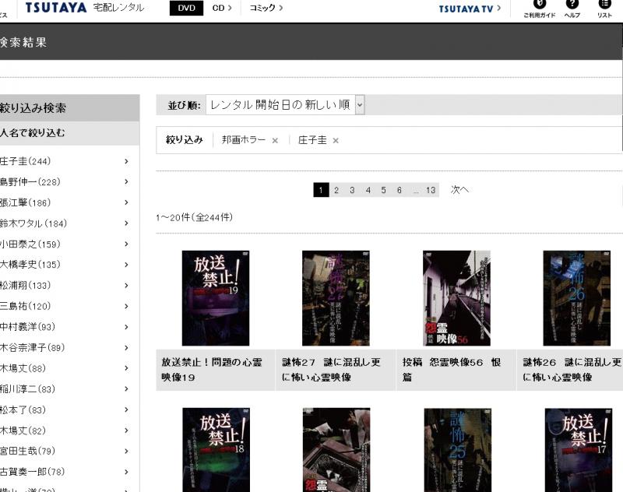Filter by 鈴木ワタル (184)
Viewport: 623px width, 492px height.
tap(65, 223)
